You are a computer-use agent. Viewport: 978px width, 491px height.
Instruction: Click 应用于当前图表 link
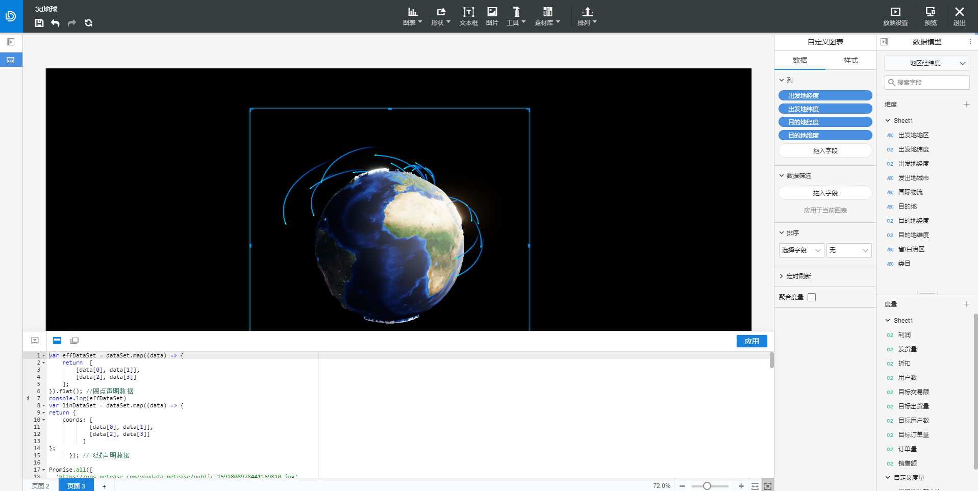[825, 211]
